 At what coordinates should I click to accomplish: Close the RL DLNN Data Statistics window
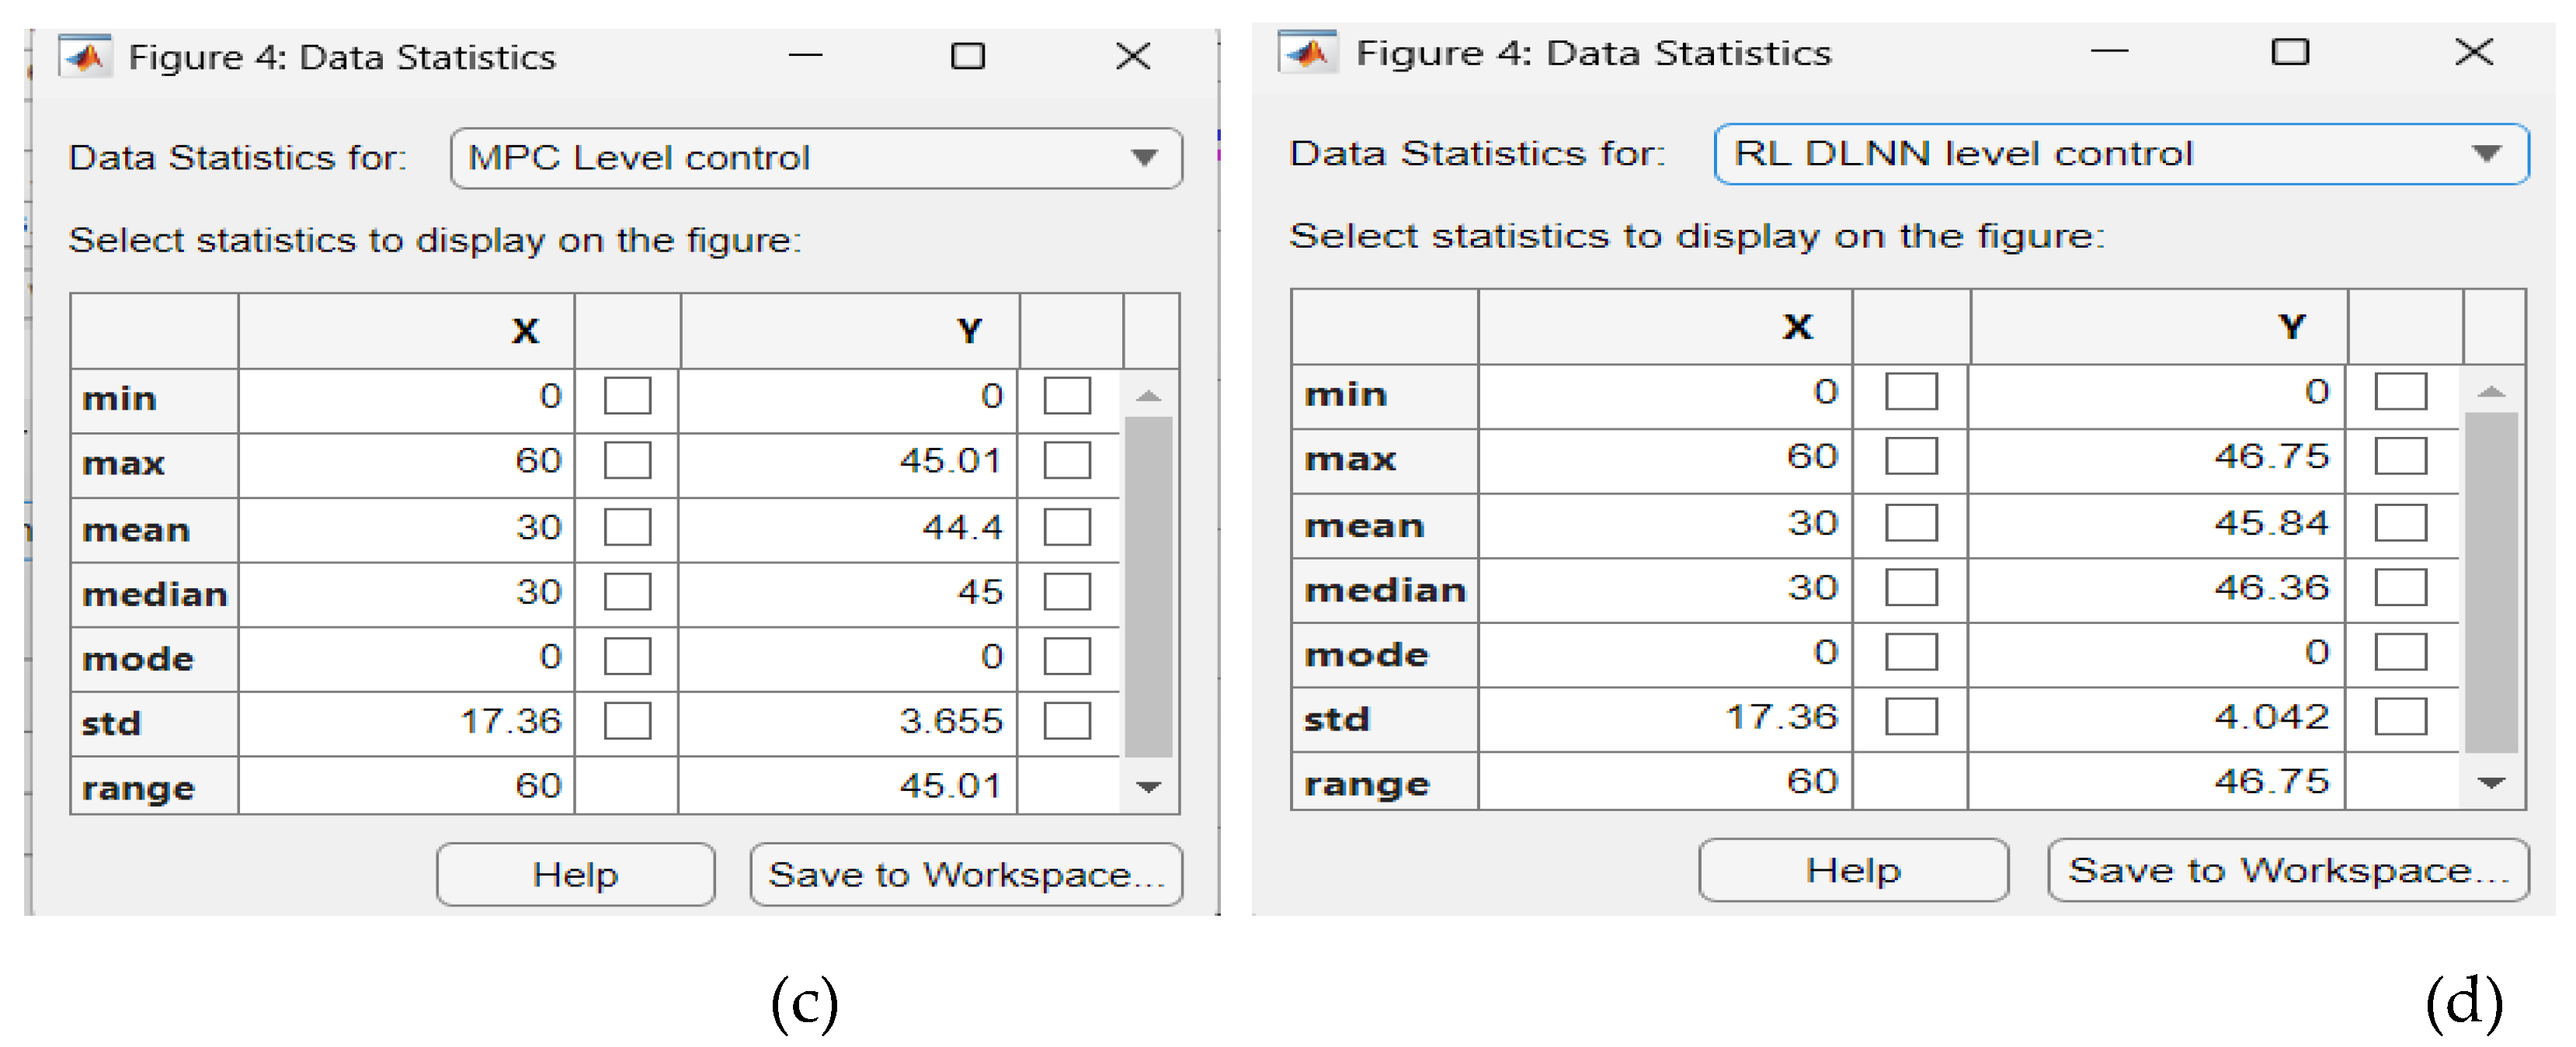tap(2474, 52)
